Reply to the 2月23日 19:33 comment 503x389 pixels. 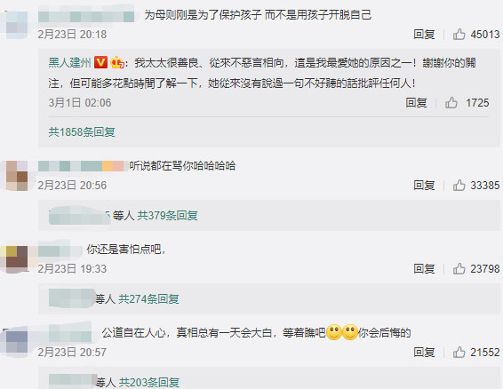pyautogui.click(x=424, y=269)
